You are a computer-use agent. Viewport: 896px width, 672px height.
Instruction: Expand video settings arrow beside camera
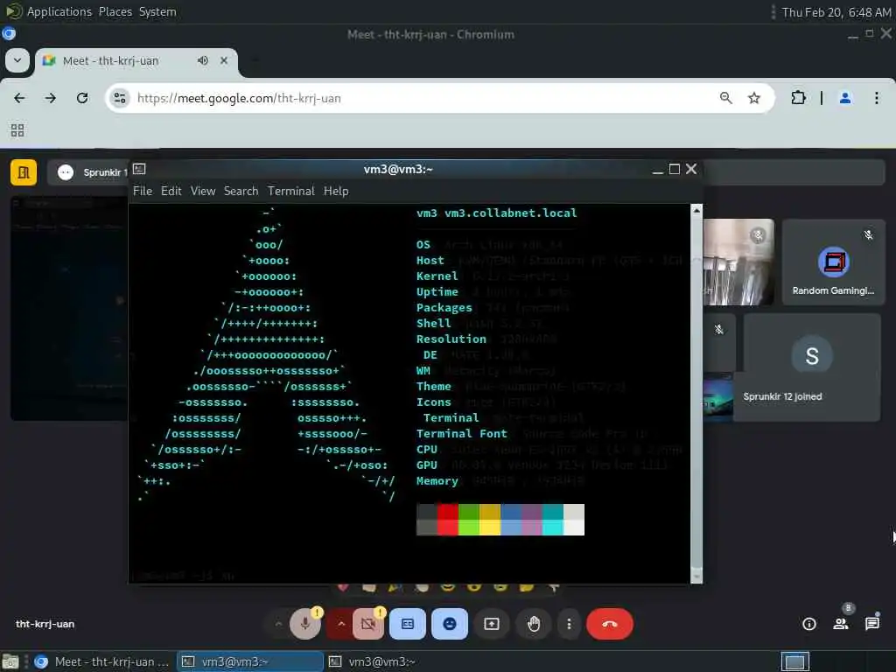click(x=341, y=623)
